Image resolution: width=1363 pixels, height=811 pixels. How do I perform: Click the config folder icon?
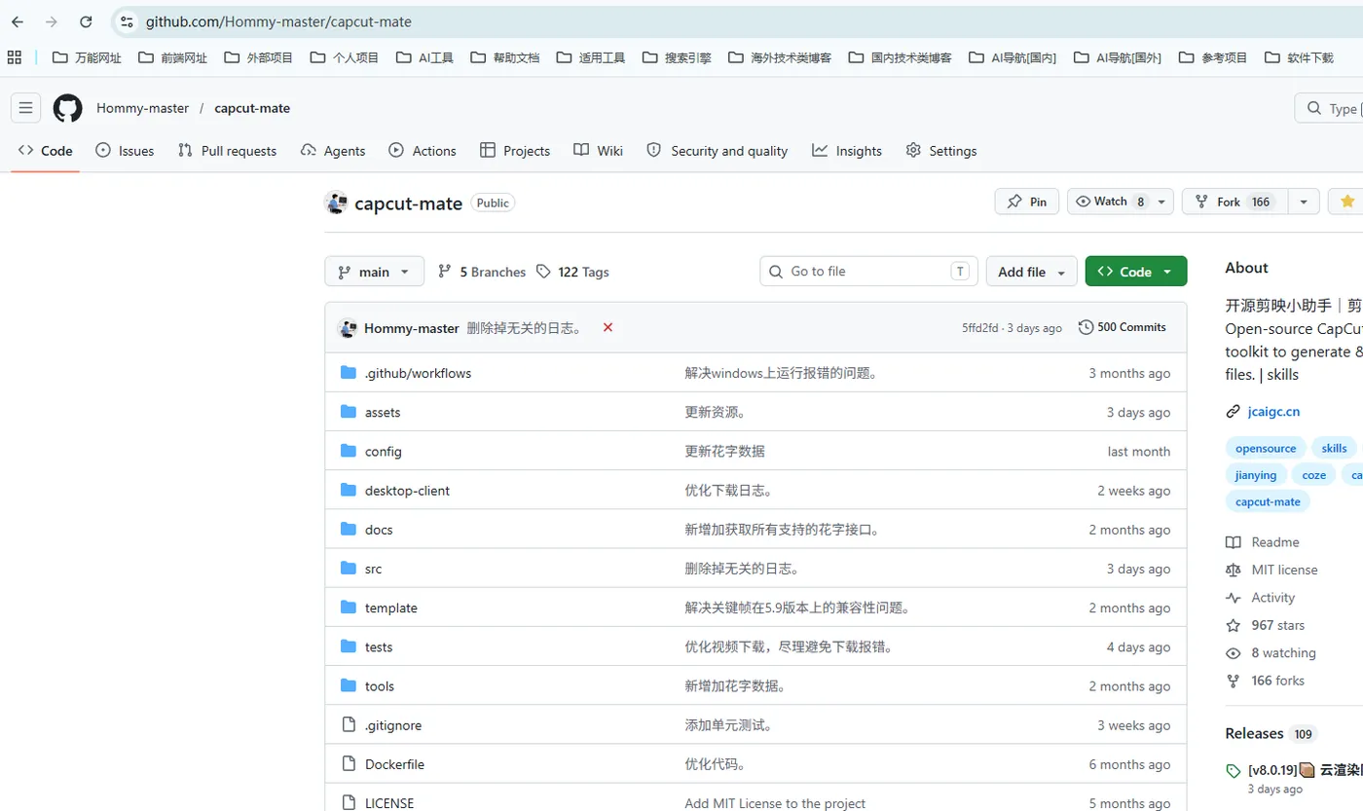349,451
